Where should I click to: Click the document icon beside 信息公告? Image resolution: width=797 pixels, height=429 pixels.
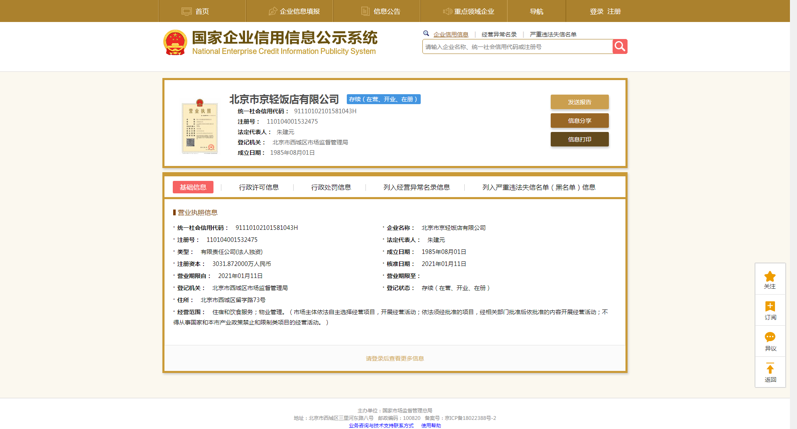click(365, 11)
